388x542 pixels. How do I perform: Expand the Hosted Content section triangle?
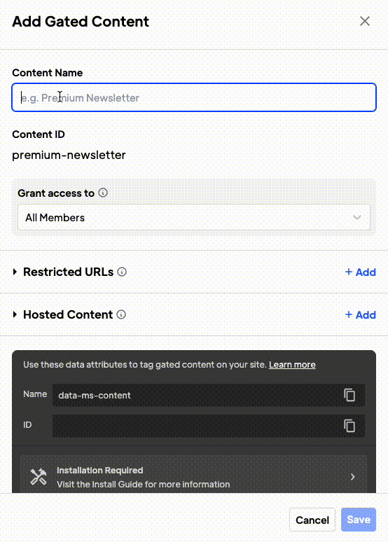tap(15, 314)
